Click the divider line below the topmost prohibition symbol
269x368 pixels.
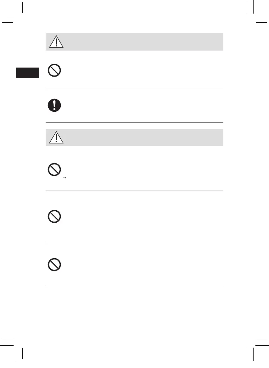pos(134,88)
